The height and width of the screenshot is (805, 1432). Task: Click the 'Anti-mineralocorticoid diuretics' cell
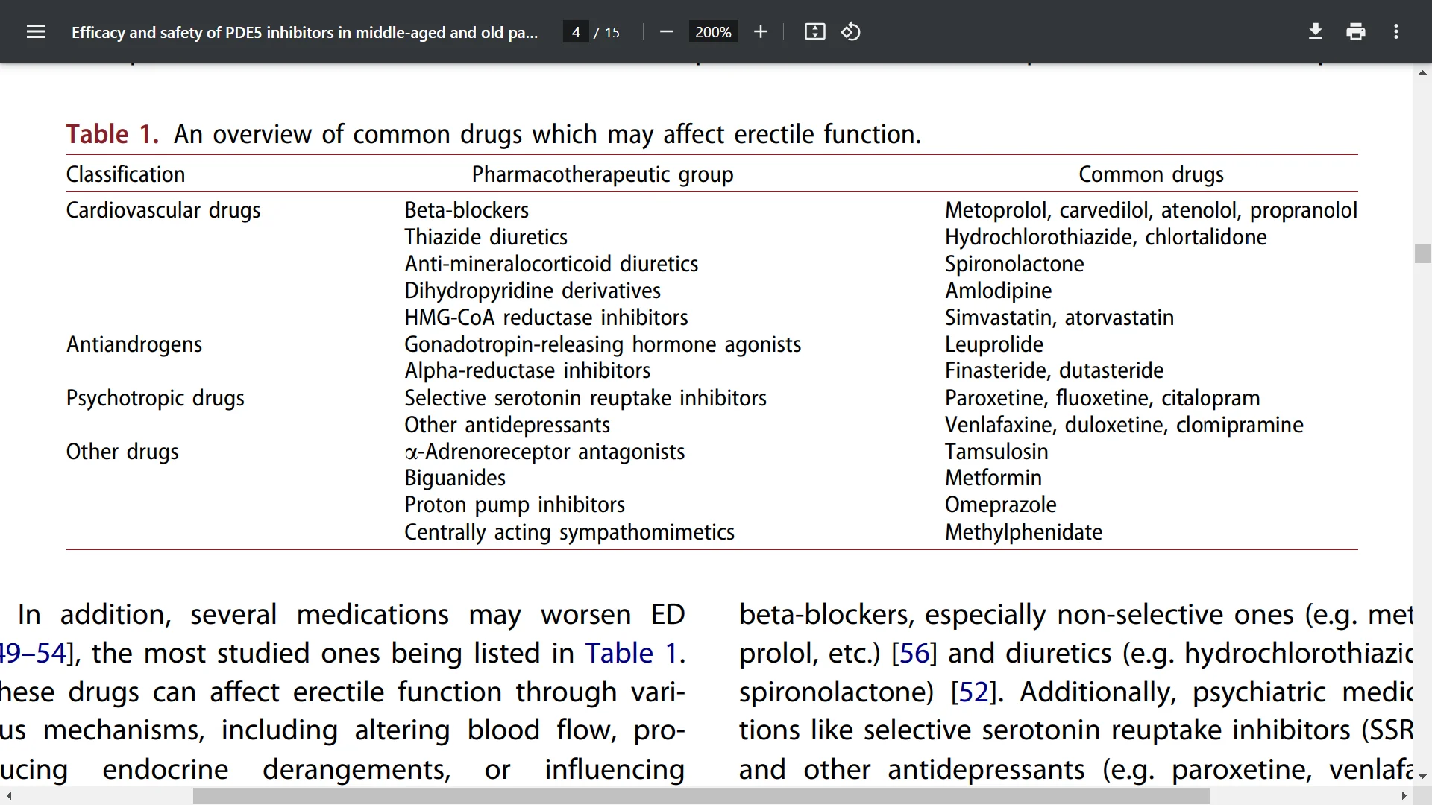click(551, 264)
